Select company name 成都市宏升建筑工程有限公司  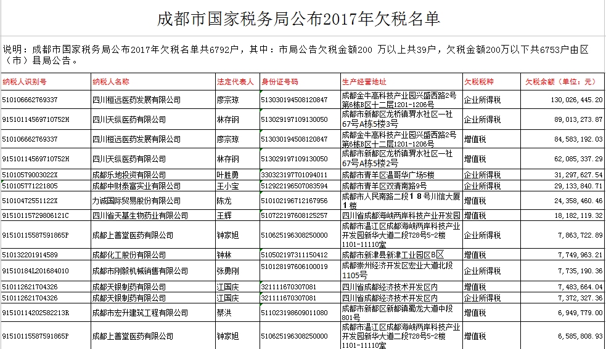coord(141,313)
